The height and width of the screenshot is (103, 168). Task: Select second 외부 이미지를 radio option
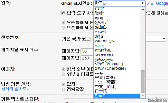(x=64, y=74)
